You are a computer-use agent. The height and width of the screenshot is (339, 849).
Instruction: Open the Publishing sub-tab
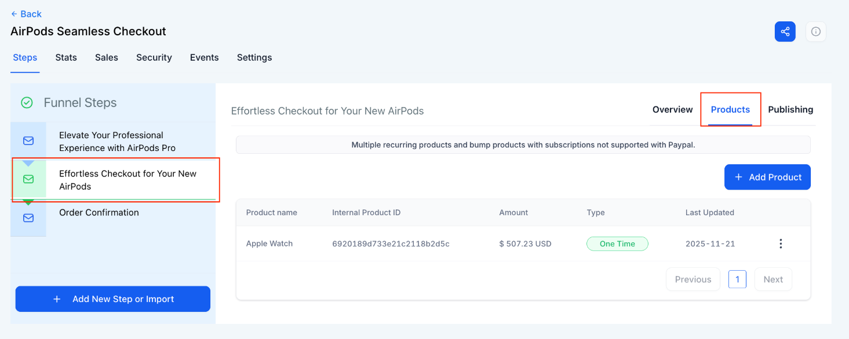790,109
